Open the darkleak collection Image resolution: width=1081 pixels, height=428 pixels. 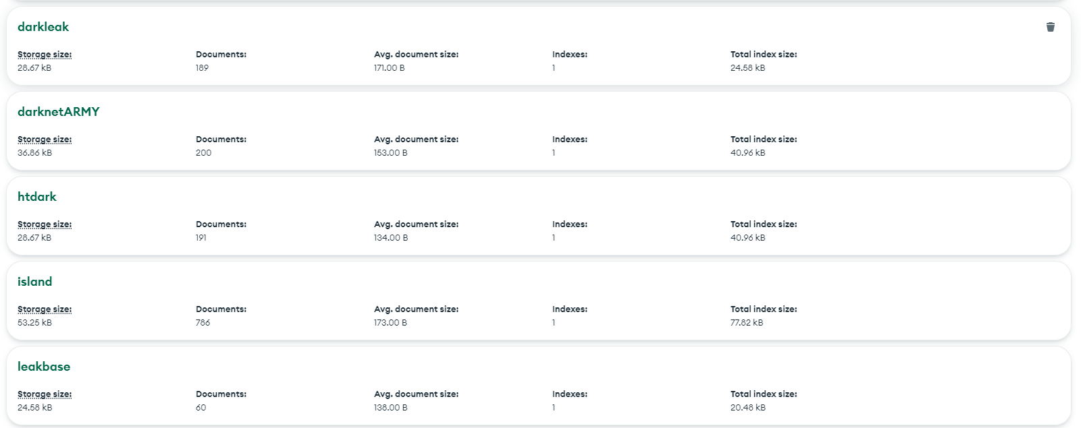(43, 27)
